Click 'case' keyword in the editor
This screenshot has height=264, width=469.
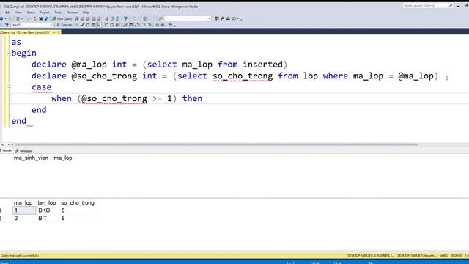click(42, 87)
